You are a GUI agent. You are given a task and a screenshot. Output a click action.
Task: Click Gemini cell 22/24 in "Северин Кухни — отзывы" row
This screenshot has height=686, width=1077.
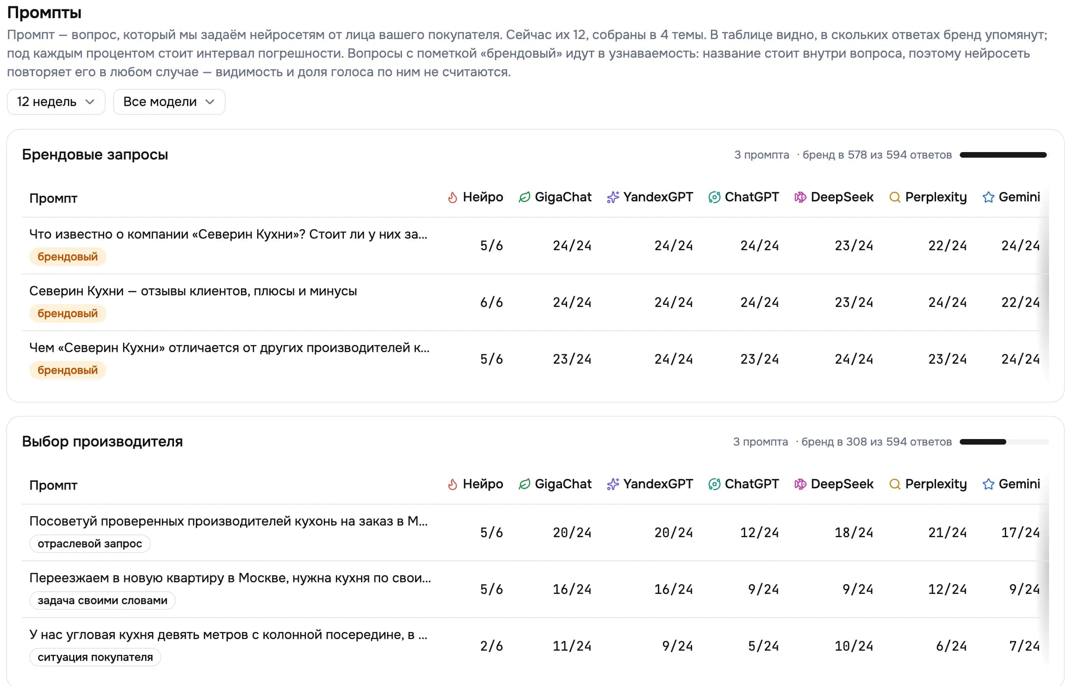coord(1020,302)
